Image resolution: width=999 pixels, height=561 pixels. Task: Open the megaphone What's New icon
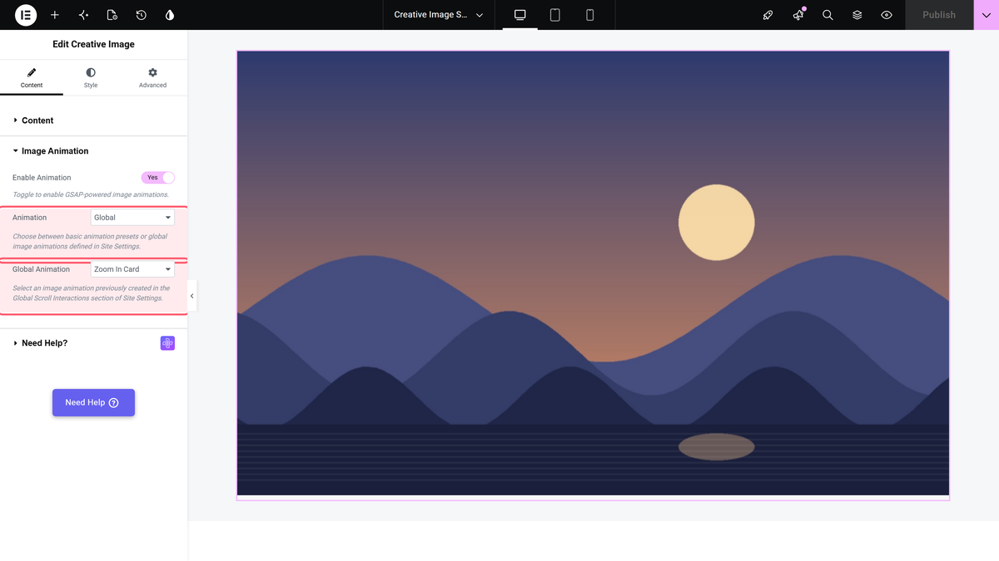[798, 15]
